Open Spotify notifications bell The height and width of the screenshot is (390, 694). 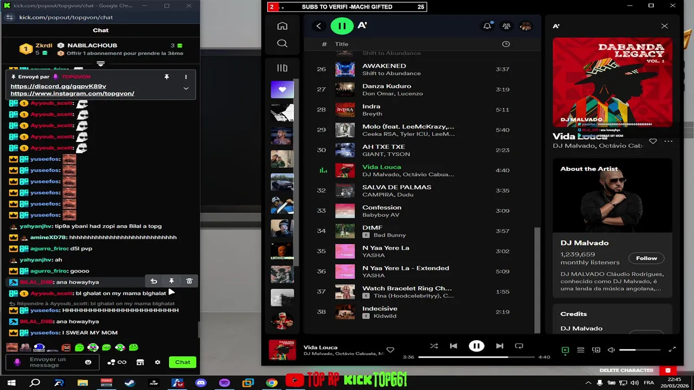487,26
